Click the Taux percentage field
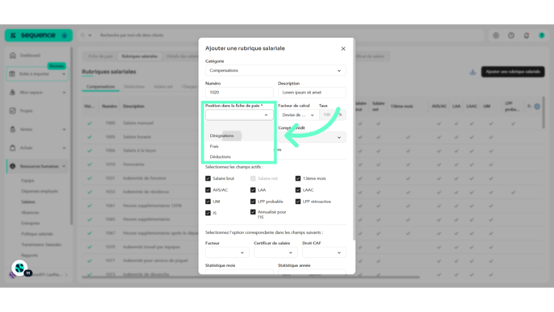The width and height of the screenshot is (554, 312). click(x=332, y=115)
